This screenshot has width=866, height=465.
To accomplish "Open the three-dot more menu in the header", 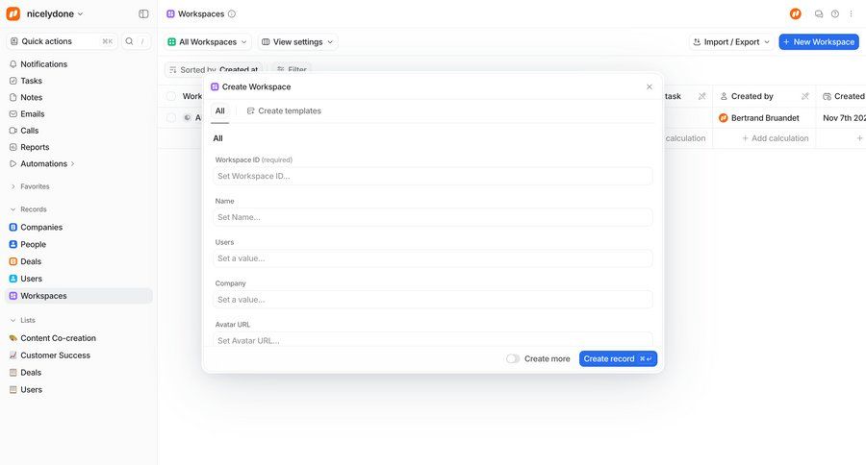I will pyautogui.click(x=851, y=13).
